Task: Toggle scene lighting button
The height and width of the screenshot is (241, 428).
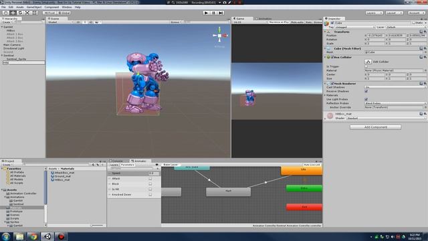Action: (x=85, y=22)
